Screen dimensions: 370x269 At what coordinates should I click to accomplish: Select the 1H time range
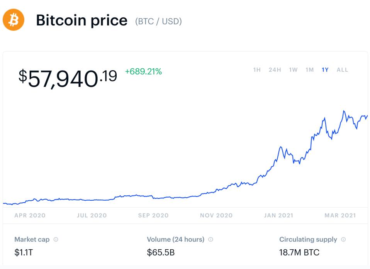pos(257,70)
